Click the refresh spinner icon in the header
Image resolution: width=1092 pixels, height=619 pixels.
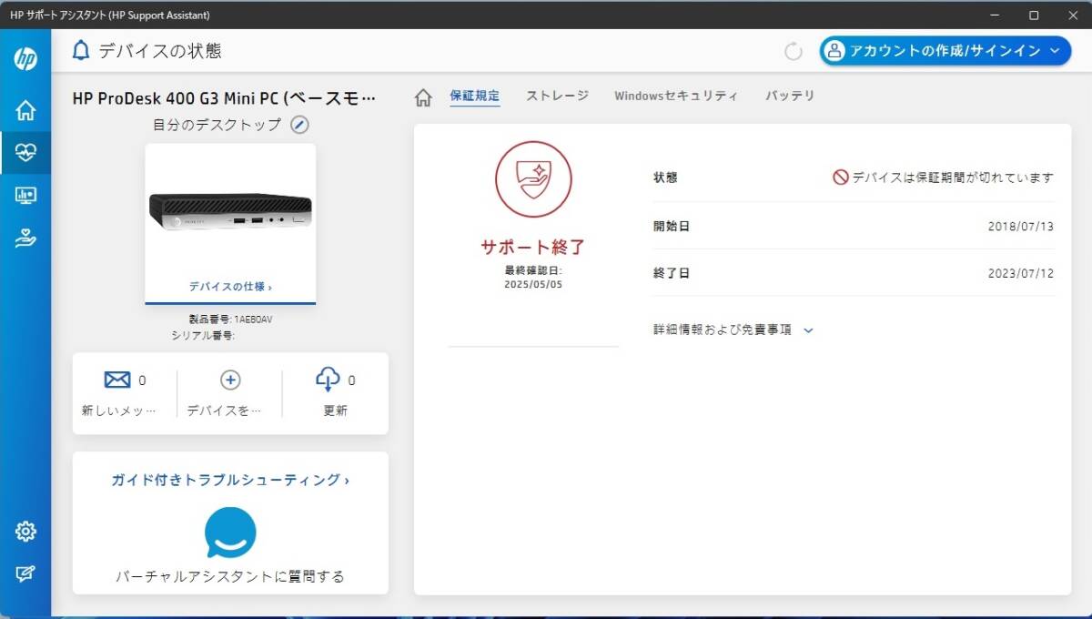coord(794,51)
